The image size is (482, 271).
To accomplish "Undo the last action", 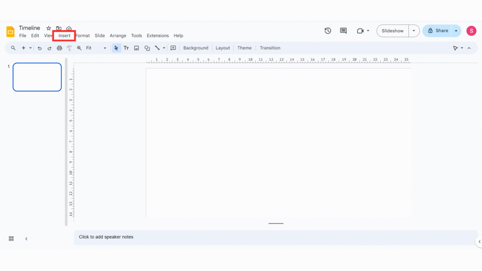I will pyautogui.click(x=40, y=48).
